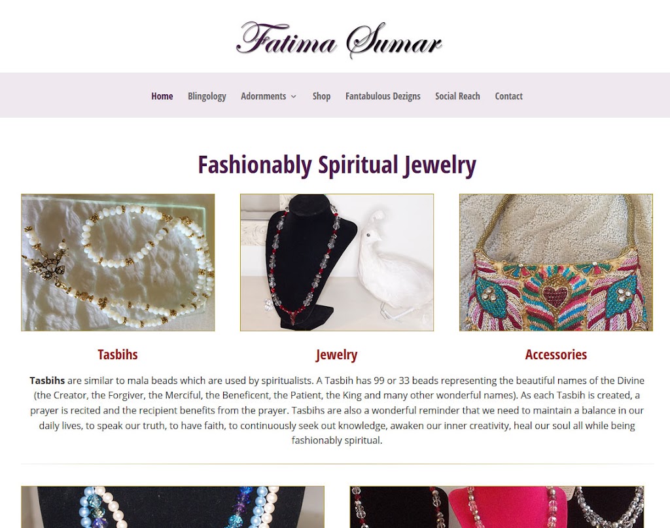
Task: Select the embroidered handbag image
Action: [556, 262]
